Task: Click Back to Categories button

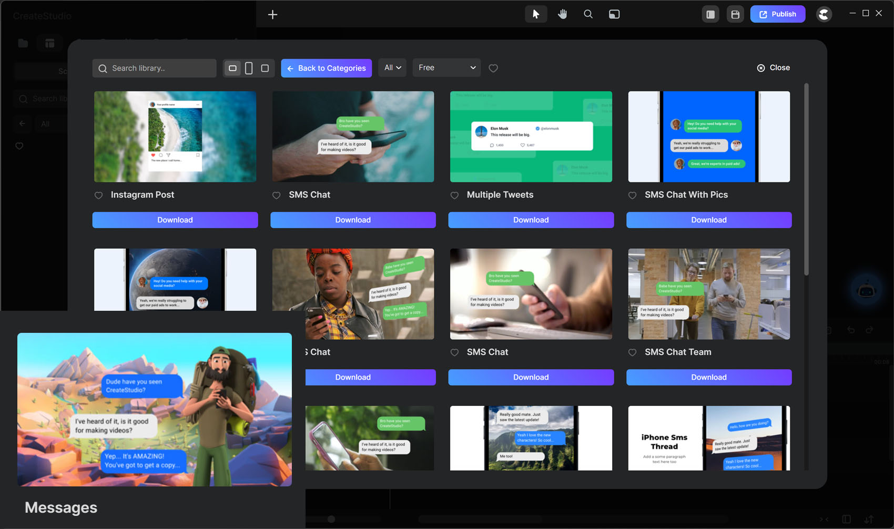Action: point(327,68)
